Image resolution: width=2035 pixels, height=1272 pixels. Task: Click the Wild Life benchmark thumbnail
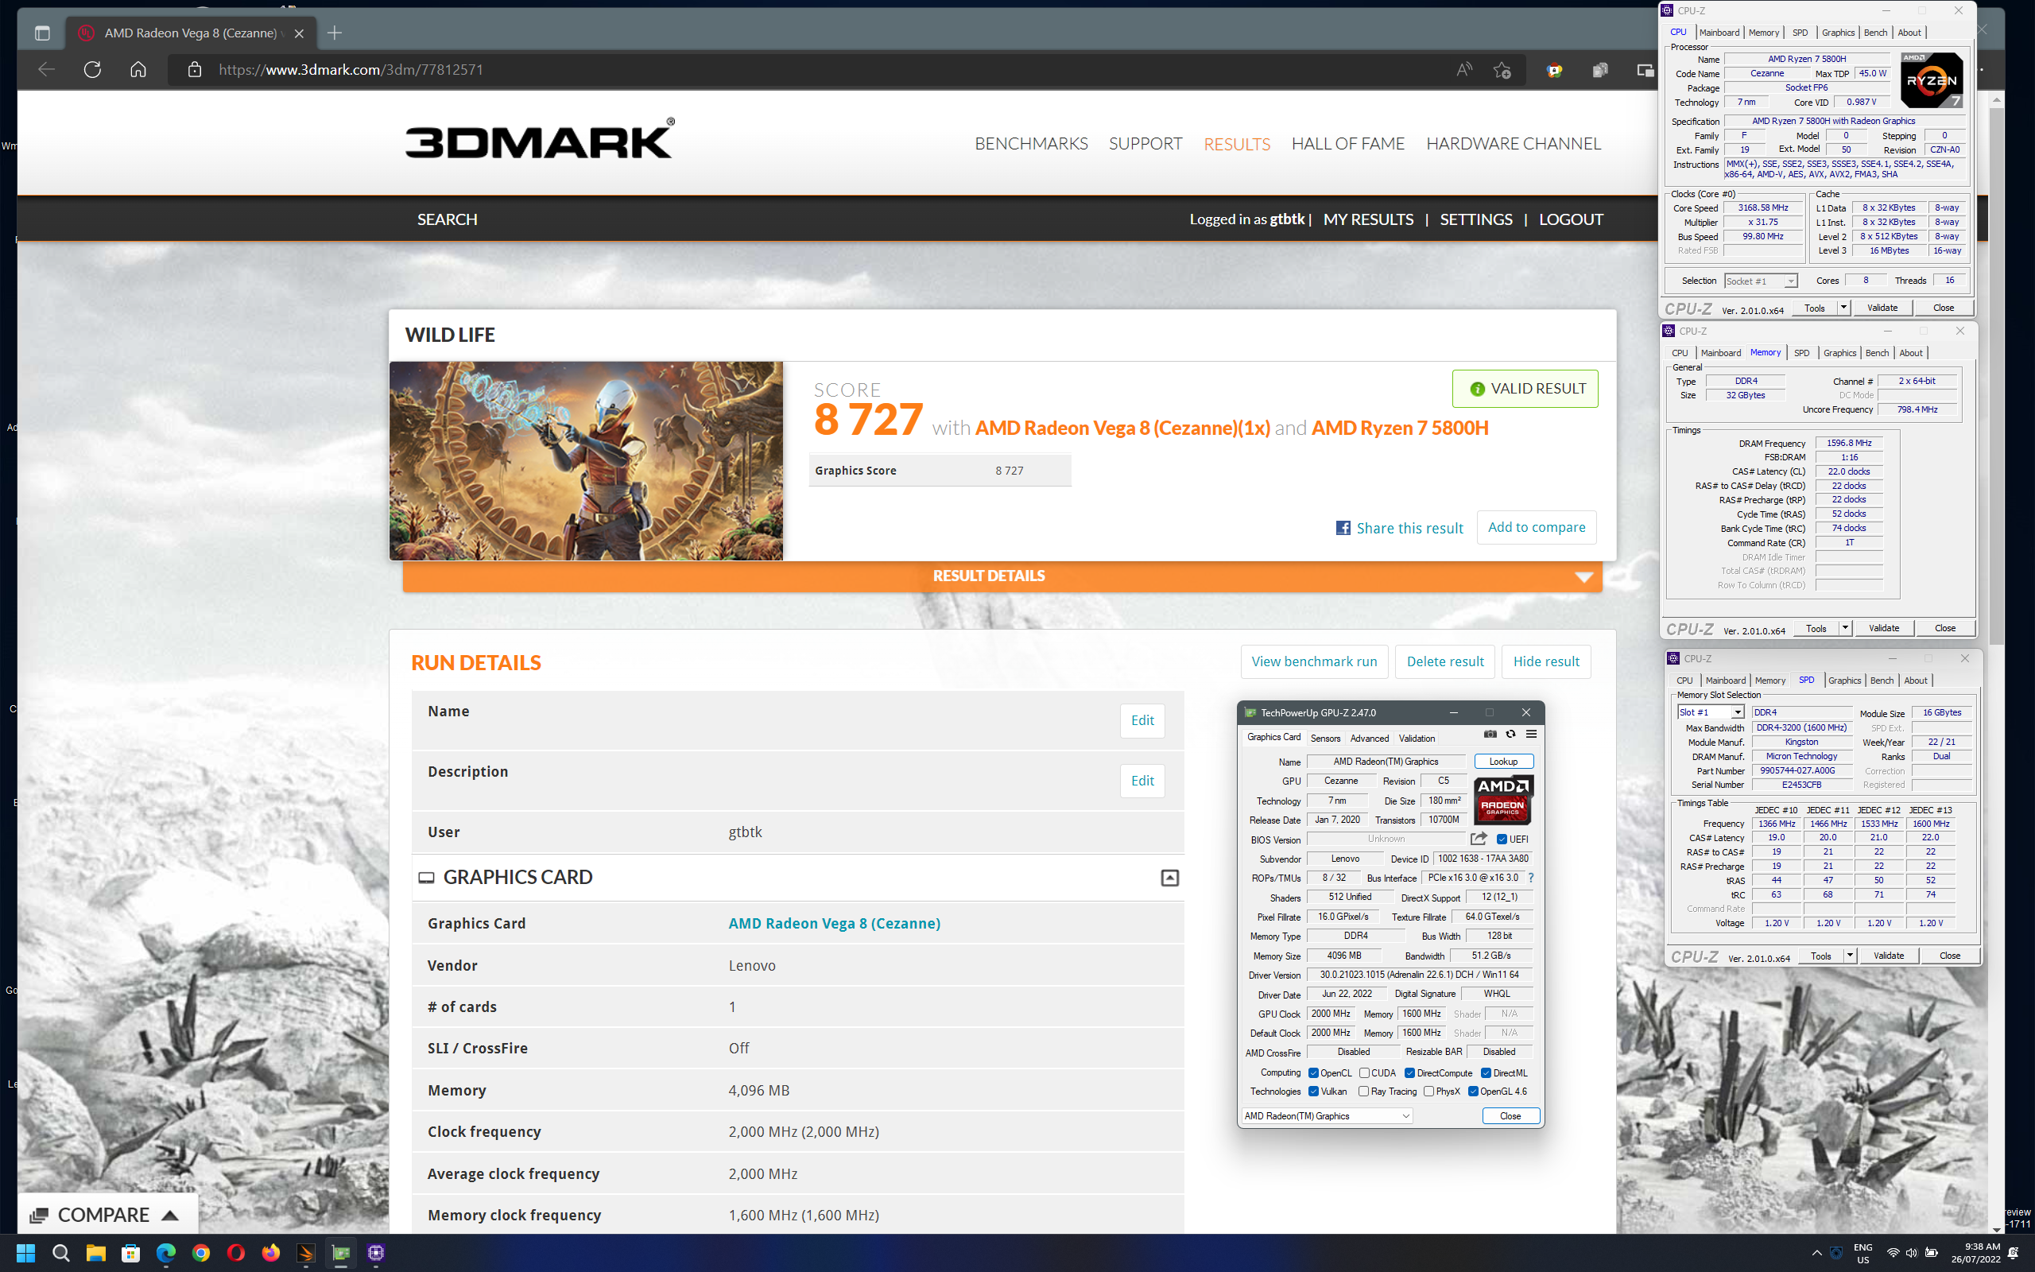[x=586, y=461]
